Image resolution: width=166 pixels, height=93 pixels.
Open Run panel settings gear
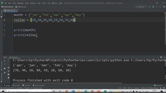point(161,57)
